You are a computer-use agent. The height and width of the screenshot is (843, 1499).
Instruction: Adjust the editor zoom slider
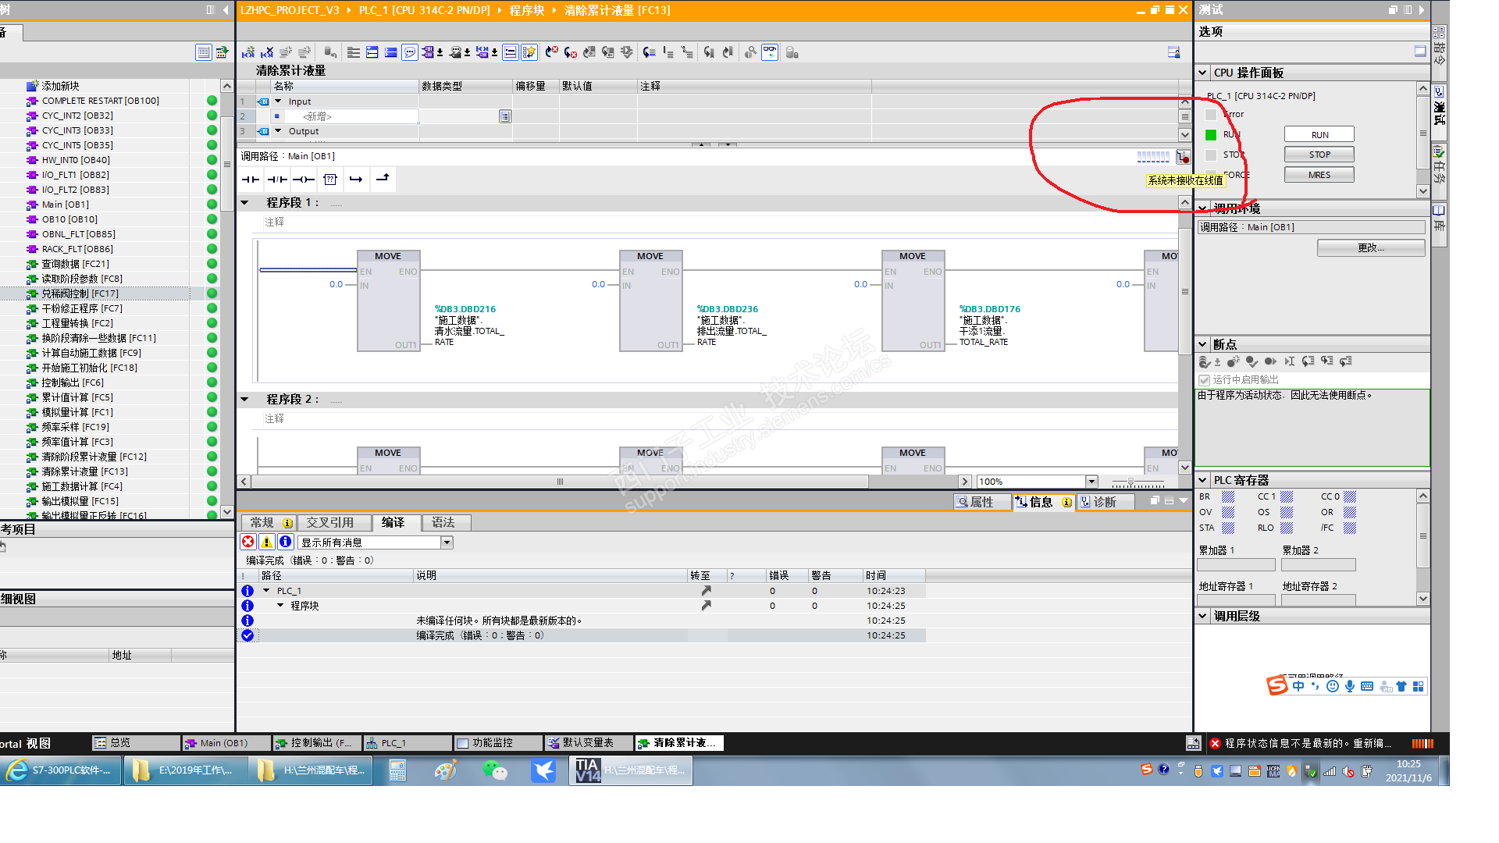pos(1130,482)
